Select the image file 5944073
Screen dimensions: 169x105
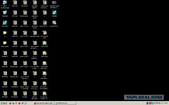point(5,54)
